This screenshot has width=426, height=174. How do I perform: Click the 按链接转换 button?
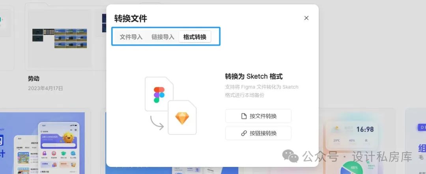pos(258,133)
